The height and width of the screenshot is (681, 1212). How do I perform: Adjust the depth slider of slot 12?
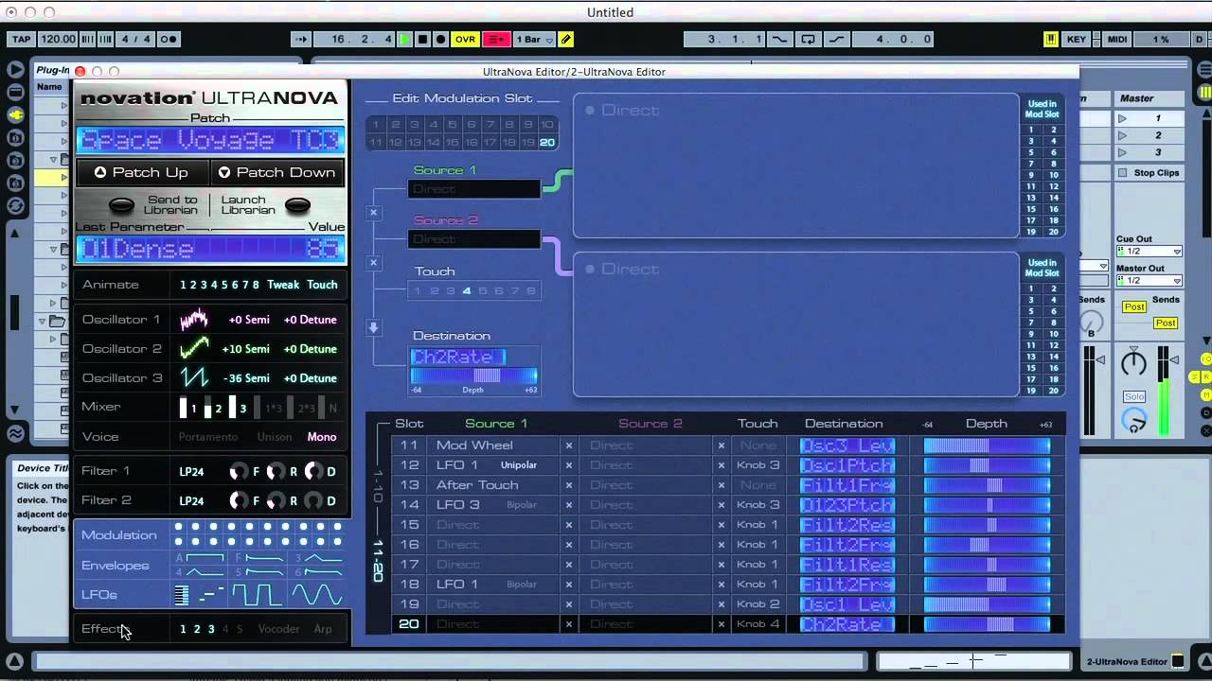pos(987,465)
